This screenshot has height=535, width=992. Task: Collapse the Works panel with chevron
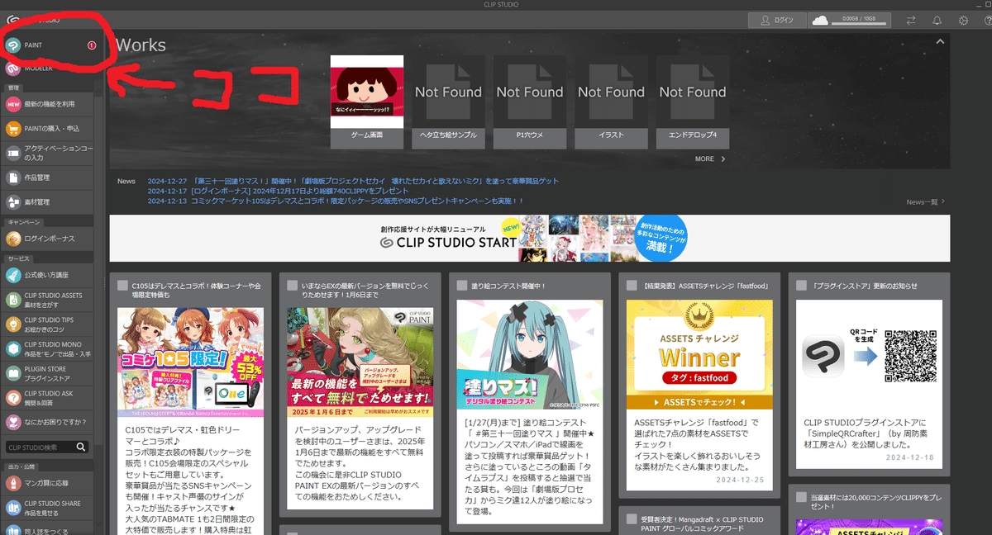[x=940, y=41]
